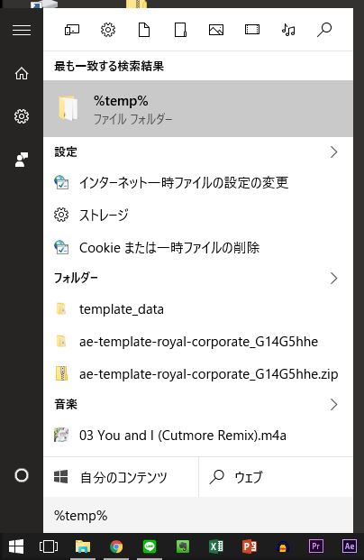Filter search results by videos

252,30
